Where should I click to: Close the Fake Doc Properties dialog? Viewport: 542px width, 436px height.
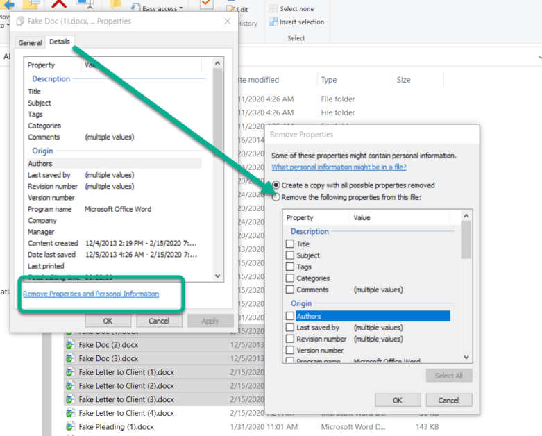point(228,21)
